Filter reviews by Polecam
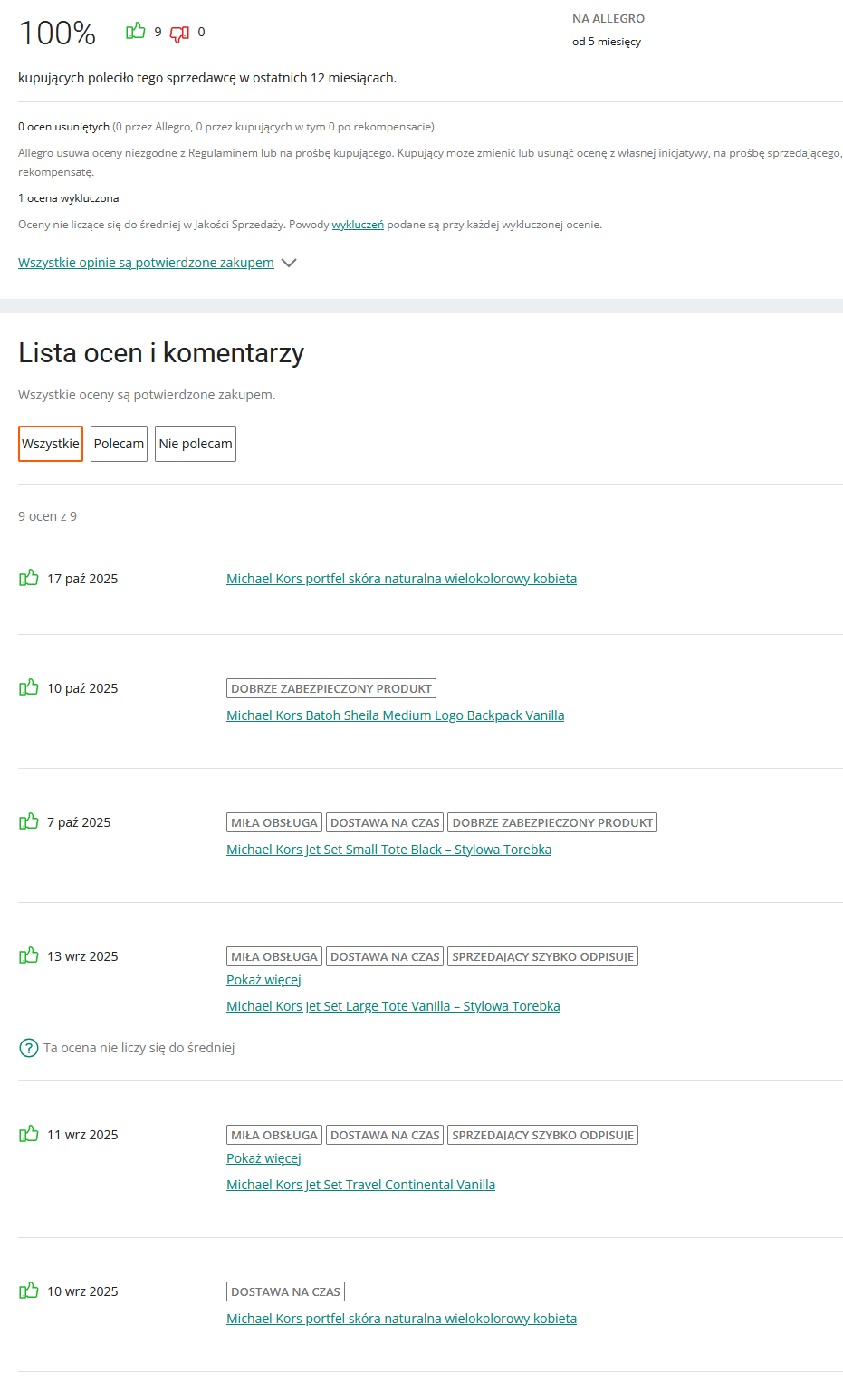This screenshot has width=843, height=1392. click(x=120, y=444)
